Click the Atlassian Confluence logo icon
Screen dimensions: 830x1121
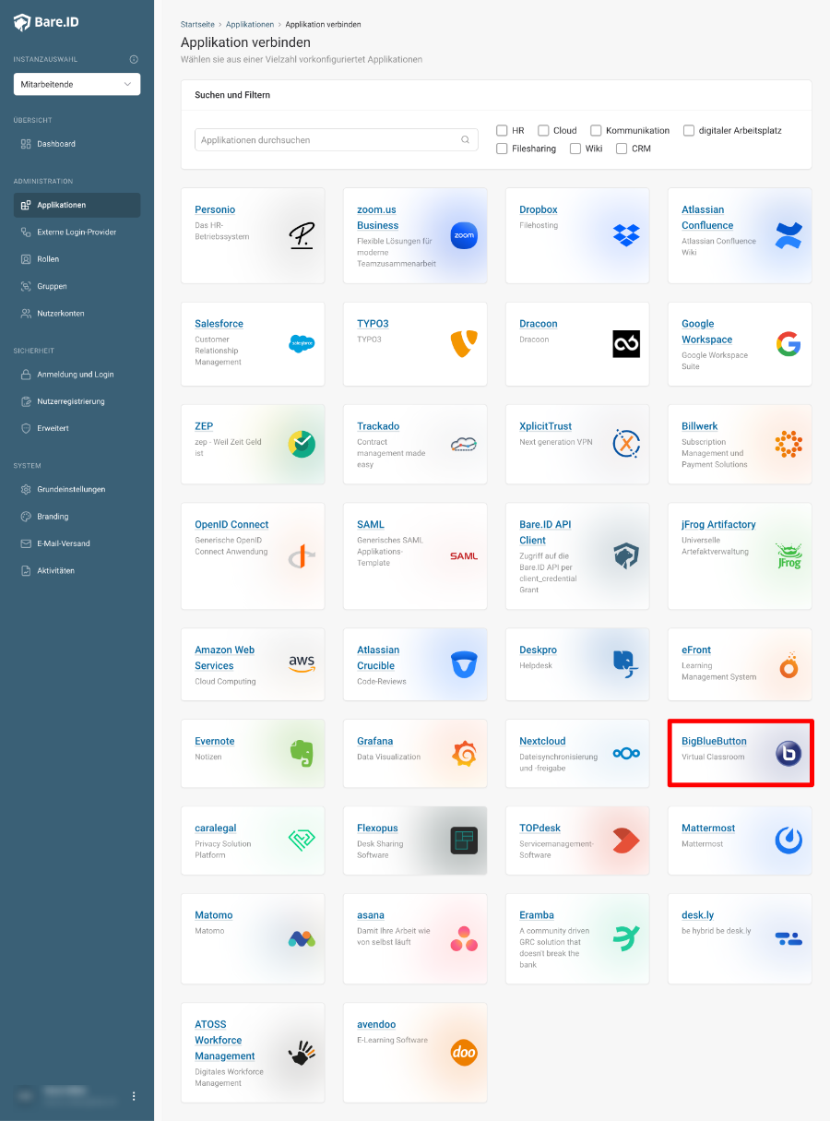(x=788, y=235)
